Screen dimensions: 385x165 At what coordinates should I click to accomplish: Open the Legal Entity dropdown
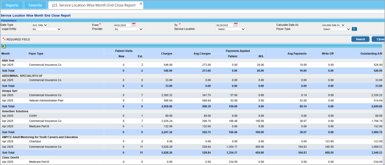click(47, 29)
